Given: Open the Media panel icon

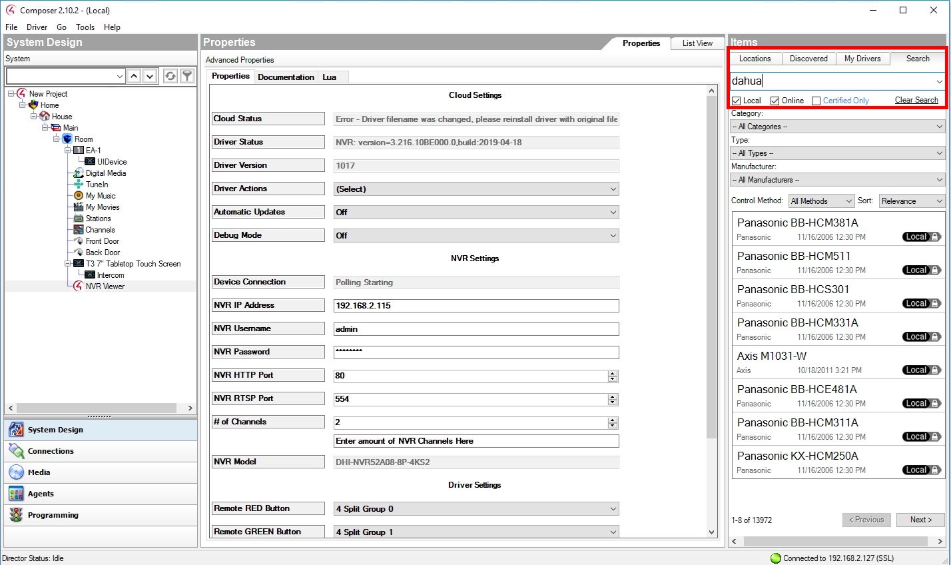Looking at the screenshot, I should click(16, 472).
